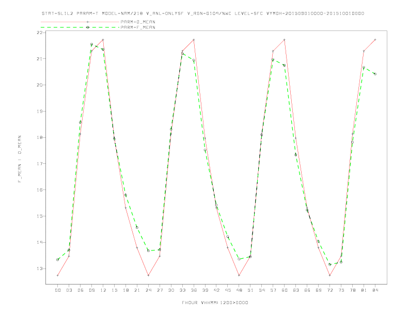The image size is (409, 316).
Task: Click y-axis tick label 15
Action: tap(40, 216)
